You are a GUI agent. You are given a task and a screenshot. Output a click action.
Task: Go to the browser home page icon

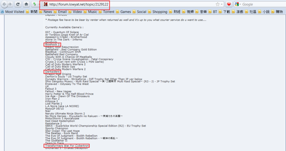pos(26,4)
